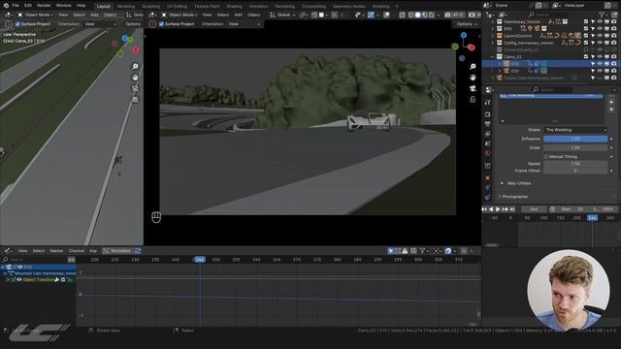This screenshot has width=621, height=349.
Task: Click zoom magnifier gizmo in camera viewport
Action: (473, 67)
